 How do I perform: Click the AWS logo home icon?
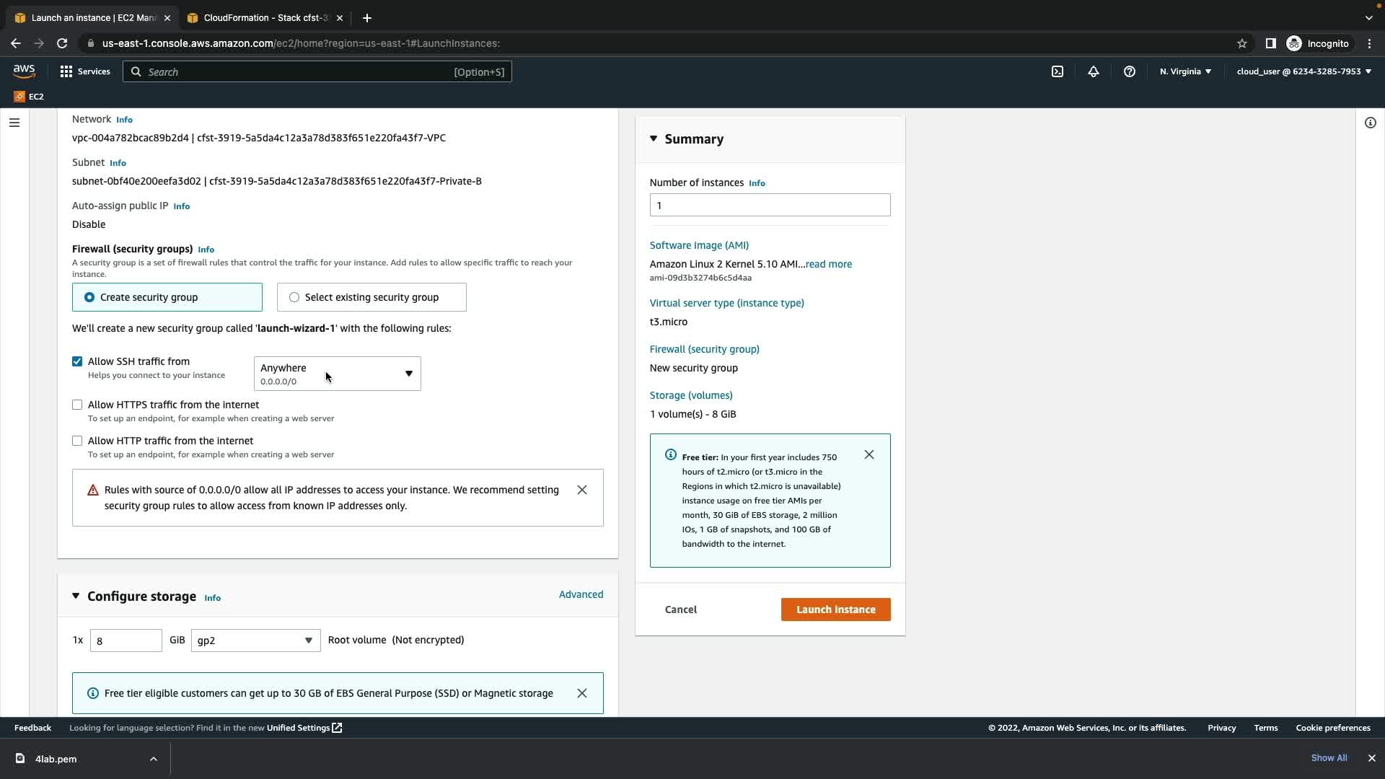(x=24, y=71)
